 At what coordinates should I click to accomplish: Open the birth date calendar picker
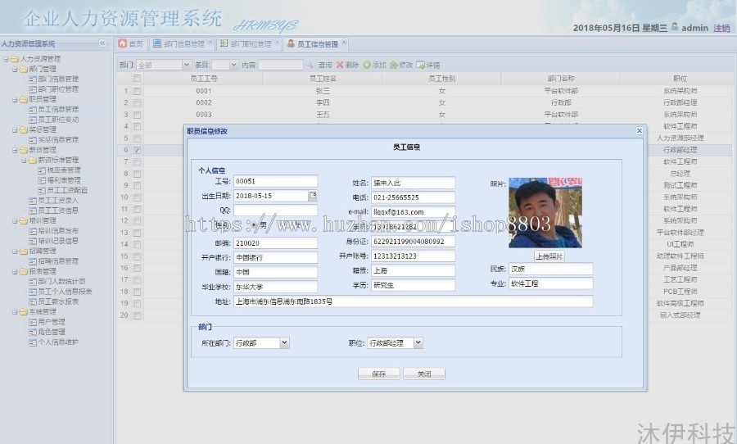point(313,196)
